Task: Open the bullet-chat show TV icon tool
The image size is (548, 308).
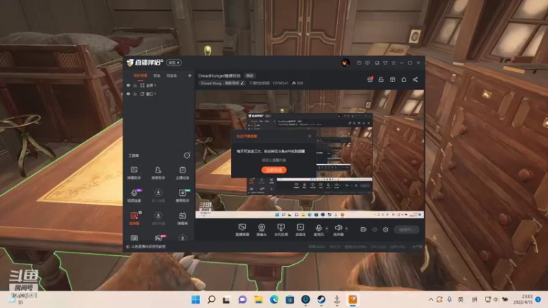Action: 182,218
